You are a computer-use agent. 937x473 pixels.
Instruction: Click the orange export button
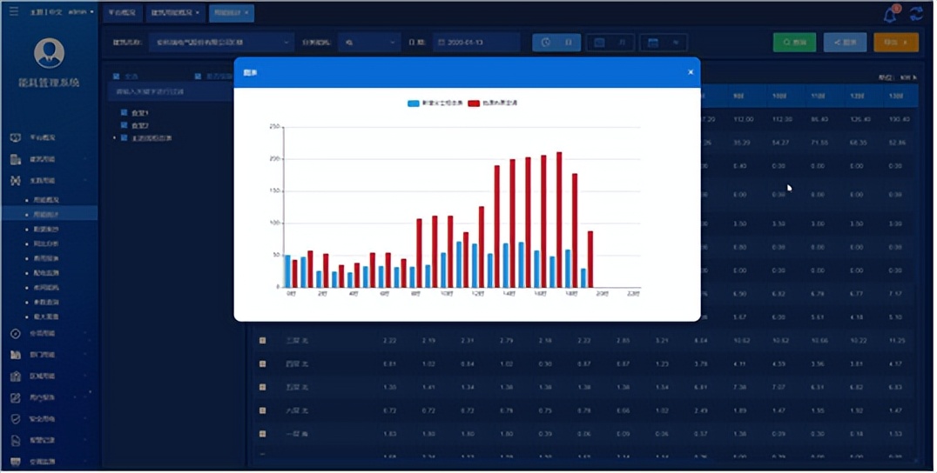[x=895, y=42]
